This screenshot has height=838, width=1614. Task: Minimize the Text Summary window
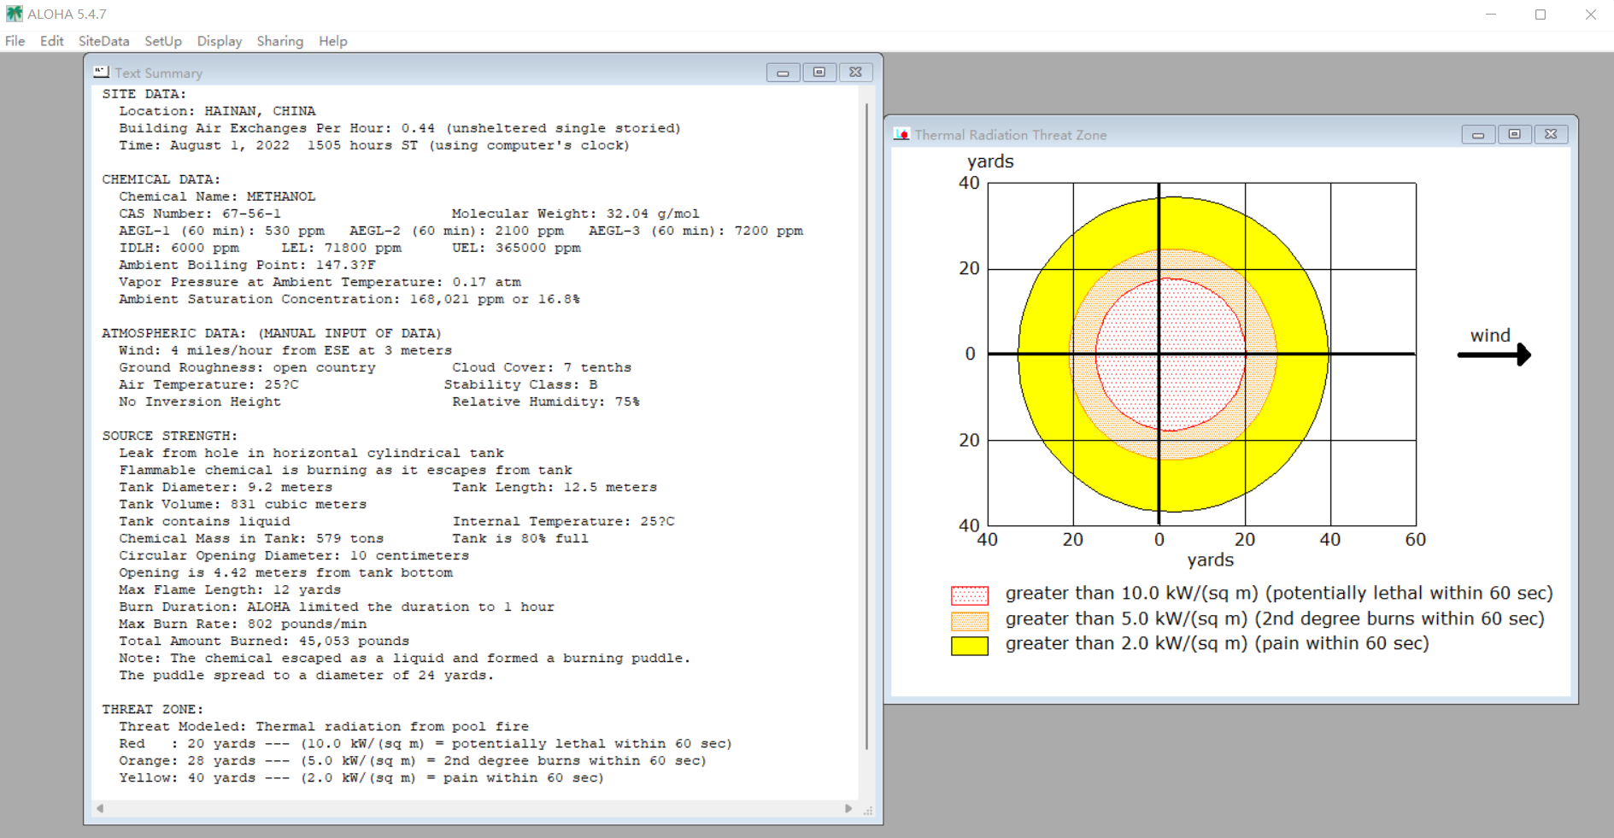coord(783,73)
